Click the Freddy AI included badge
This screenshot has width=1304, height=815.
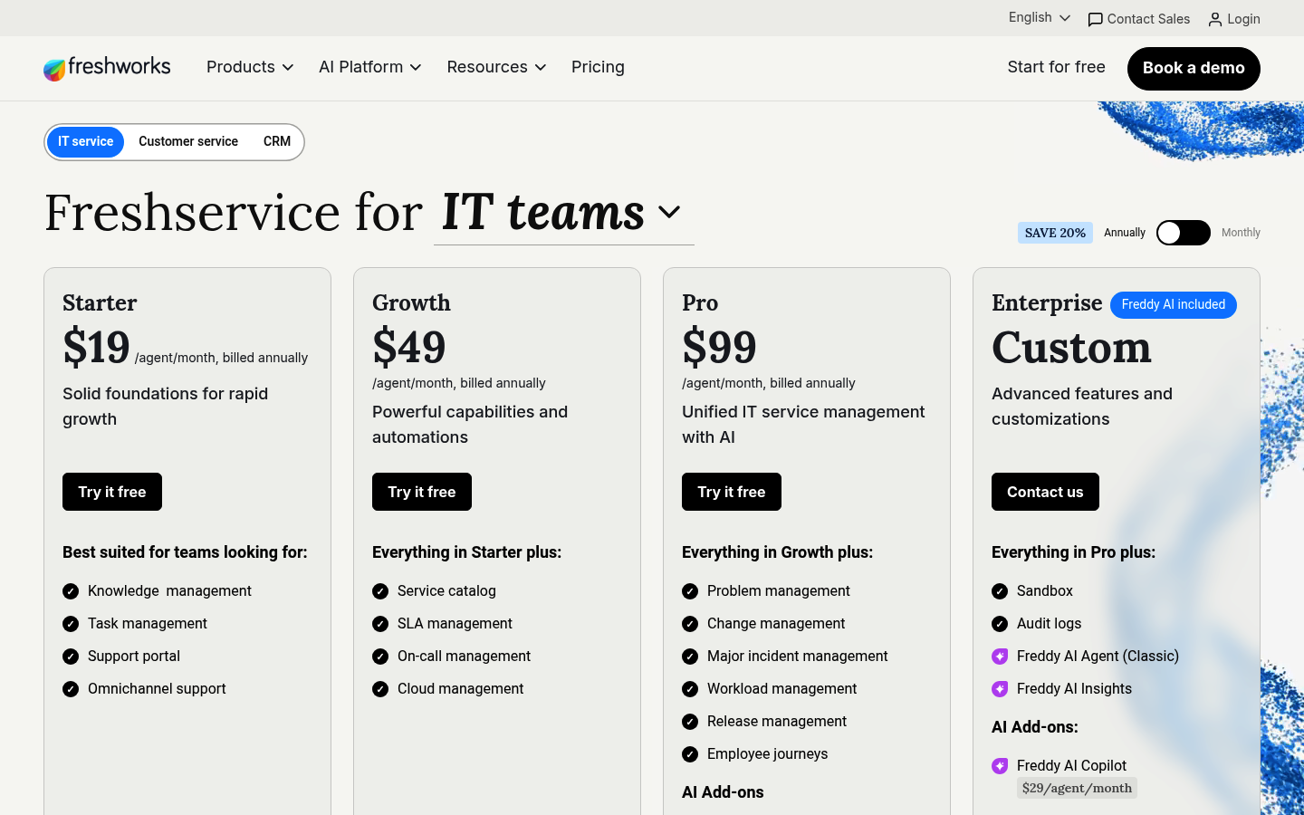(1174, 305)
